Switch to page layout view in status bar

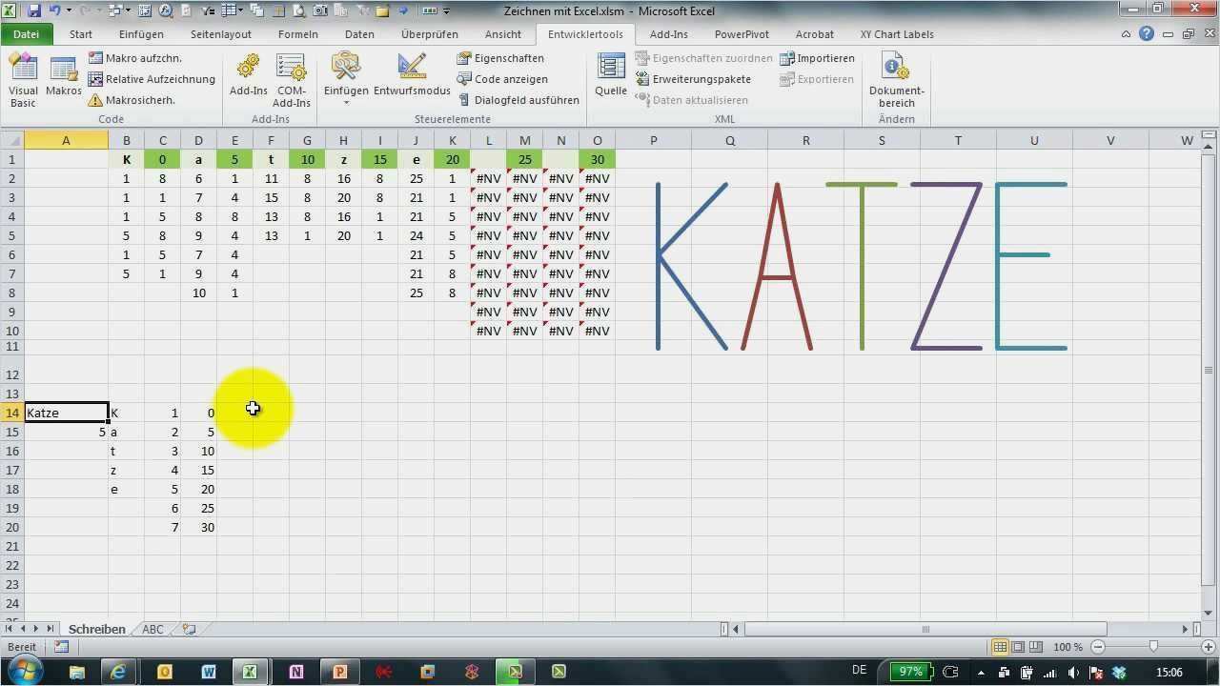[x=1018, y=647]
